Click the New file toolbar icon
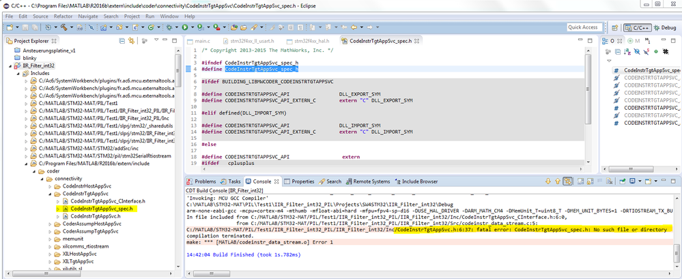 click(10, 27)
